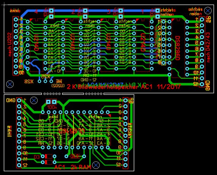
Task: Click the mounting hole beside GND on lower board
Action: pyautogui.click(x=34, y=100)
